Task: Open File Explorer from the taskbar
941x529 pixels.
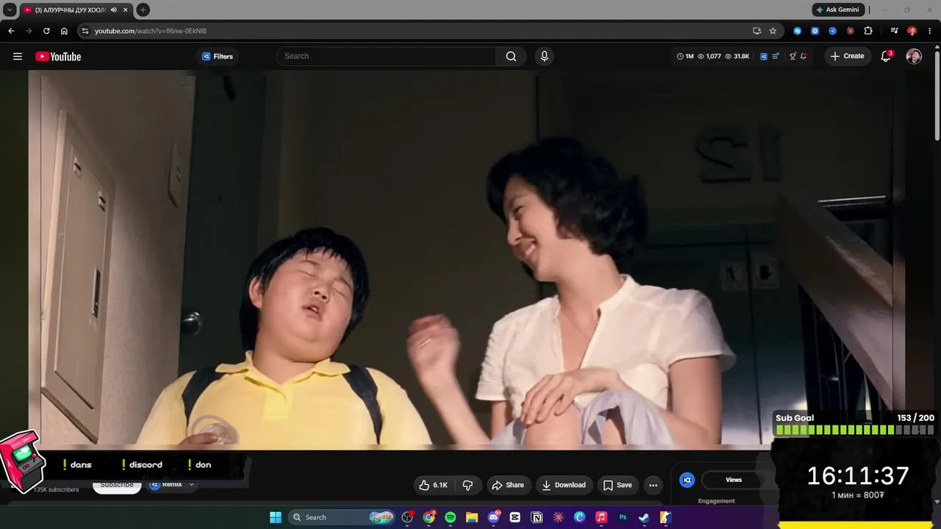Action: click(x=472, y=517)
